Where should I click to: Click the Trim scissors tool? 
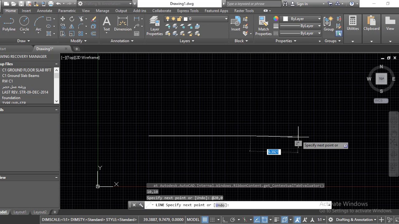coord(81,19)
